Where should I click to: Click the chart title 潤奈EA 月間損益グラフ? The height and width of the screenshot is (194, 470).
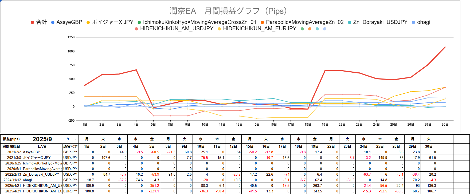click(228, 11)
